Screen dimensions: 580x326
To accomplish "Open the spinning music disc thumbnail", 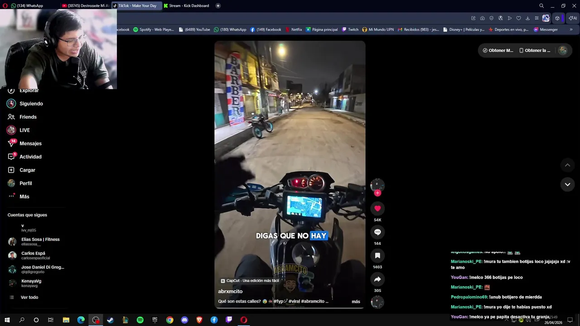I will pyautogui.click(x=377, y=302).
